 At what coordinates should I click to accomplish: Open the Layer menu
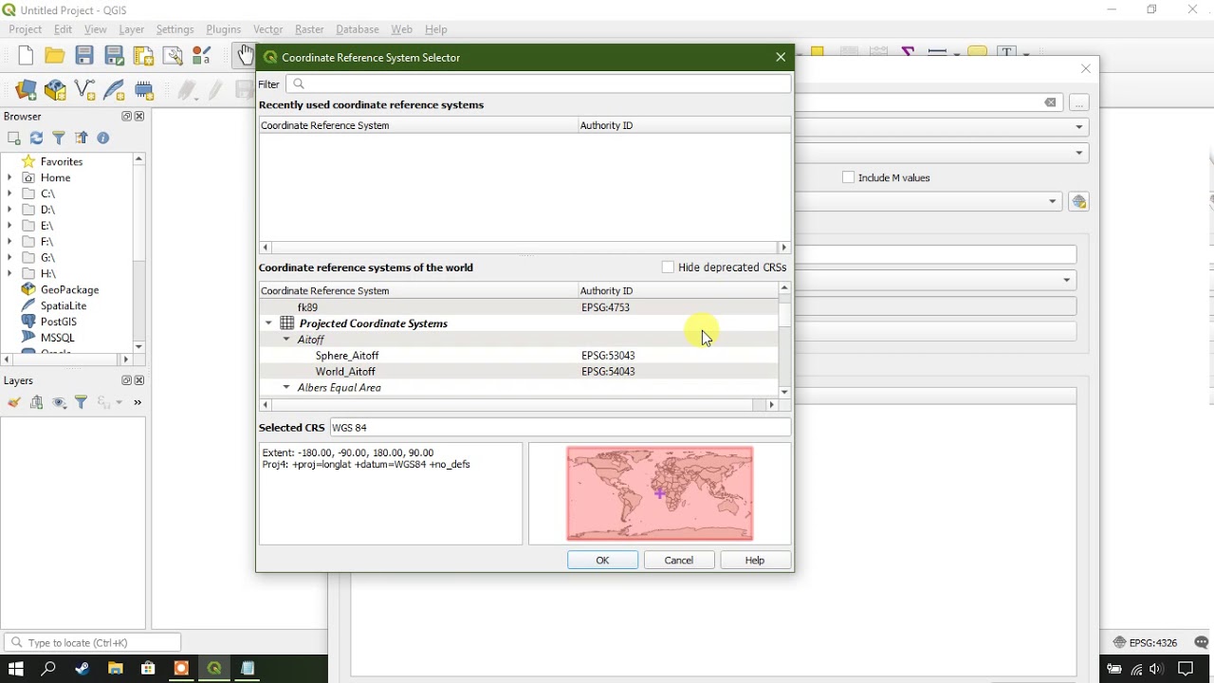tap(132, 29)
